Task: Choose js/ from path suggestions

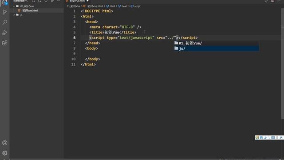Action: click(x=216, y=48)
